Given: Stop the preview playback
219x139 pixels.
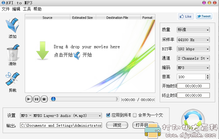Looking at the screenshot, I should (x=44, y=99).
